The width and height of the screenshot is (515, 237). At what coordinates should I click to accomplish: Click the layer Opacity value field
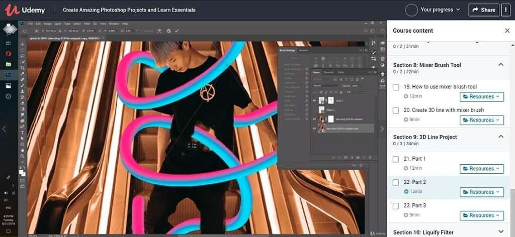coord(355,85)
